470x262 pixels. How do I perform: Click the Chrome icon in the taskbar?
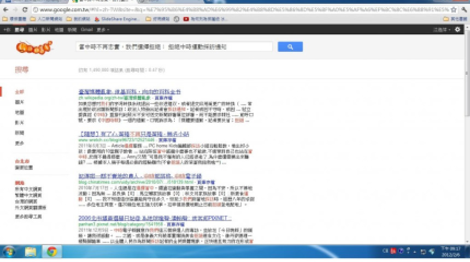(x=52, y=252)
